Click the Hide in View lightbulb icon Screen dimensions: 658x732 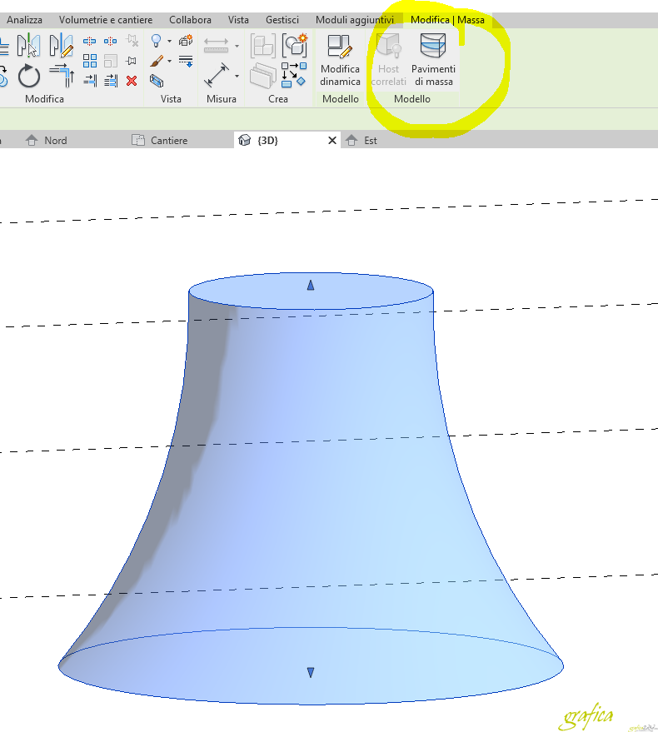point(157,41)
